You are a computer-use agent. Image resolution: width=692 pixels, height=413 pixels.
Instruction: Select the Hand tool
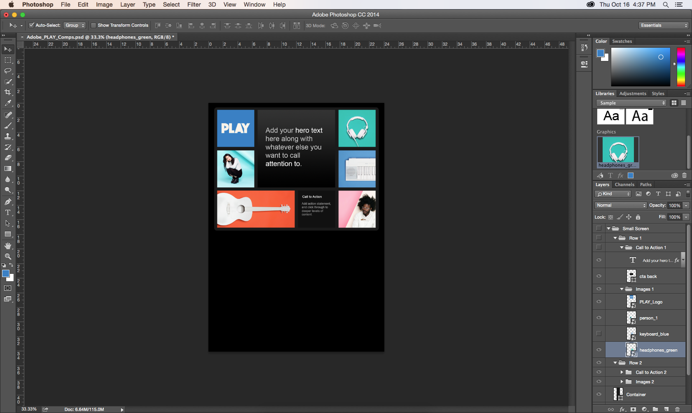(x=8, y=246)
